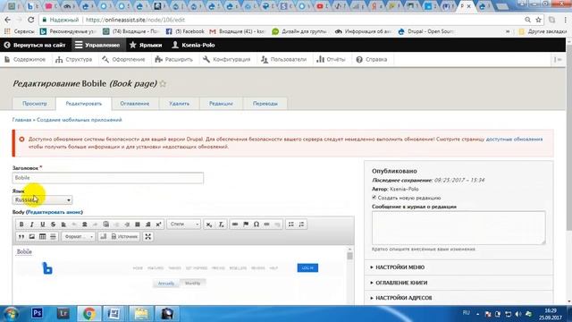Open Lightroom from the taskbar
The width and height of the screenshot is (572, 322).
point(63,313)
